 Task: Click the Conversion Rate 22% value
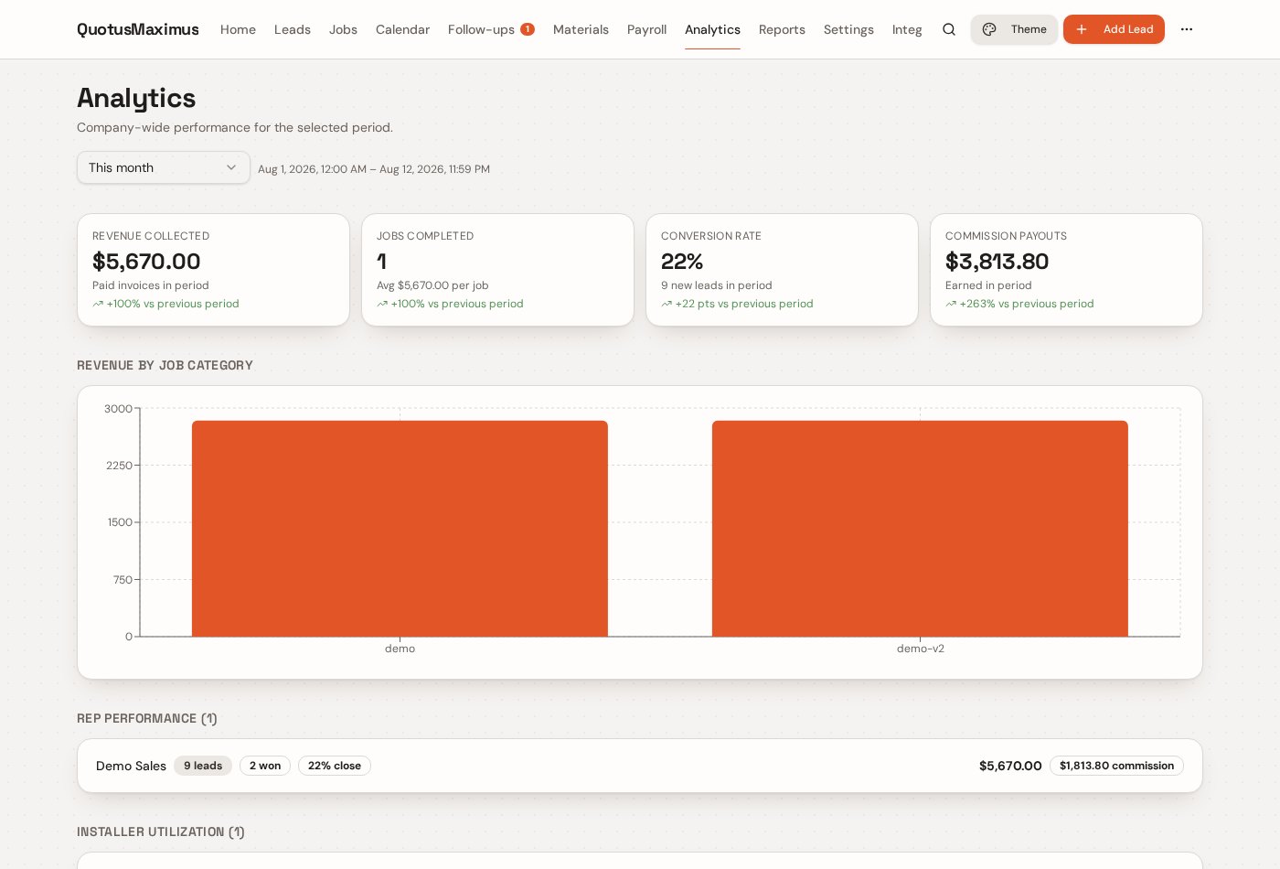coord(682,262)
